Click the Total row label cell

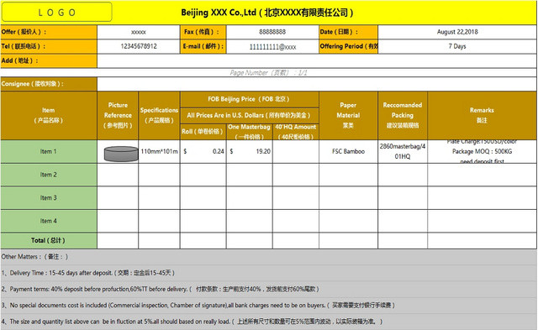(49, 240)
